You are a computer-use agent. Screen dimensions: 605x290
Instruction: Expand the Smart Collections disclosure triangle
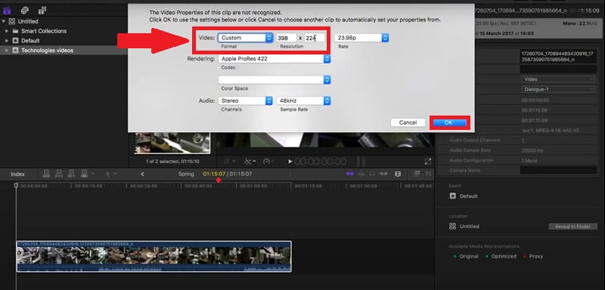(x=7, y=31)
